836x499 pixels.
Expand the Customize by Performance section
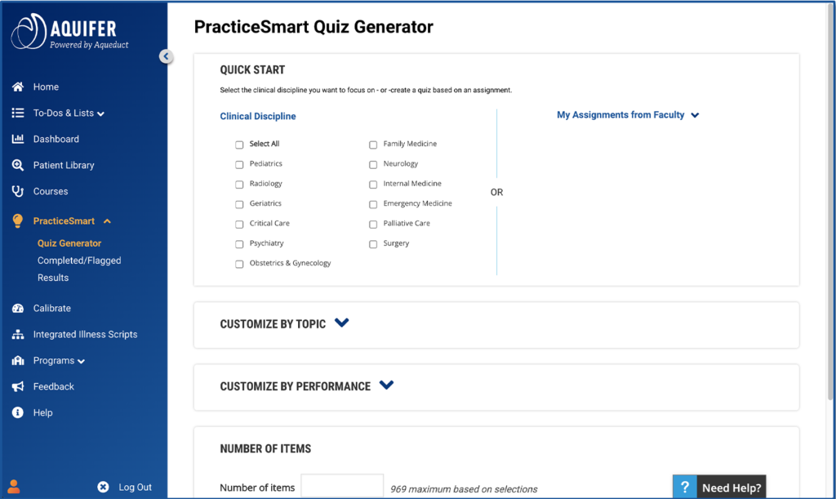[x=386, y=385]
